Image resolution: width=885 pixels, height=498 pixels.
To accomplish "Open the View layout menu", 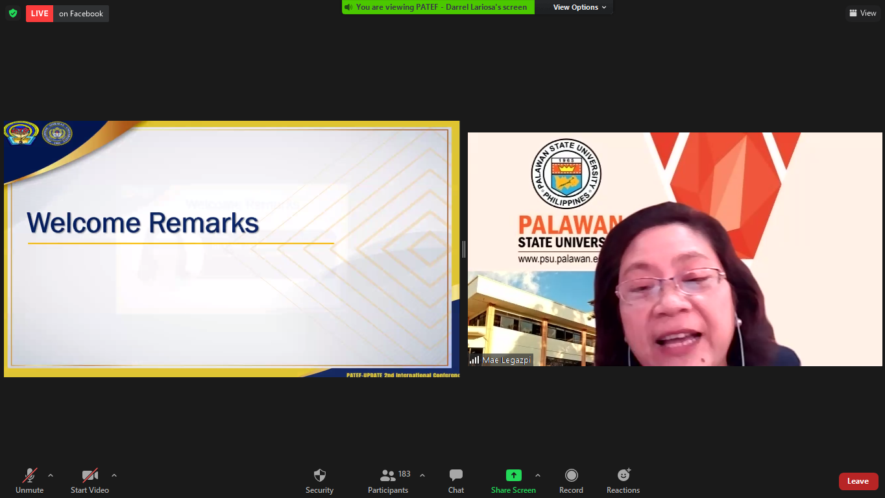I will tap(862, 13).
